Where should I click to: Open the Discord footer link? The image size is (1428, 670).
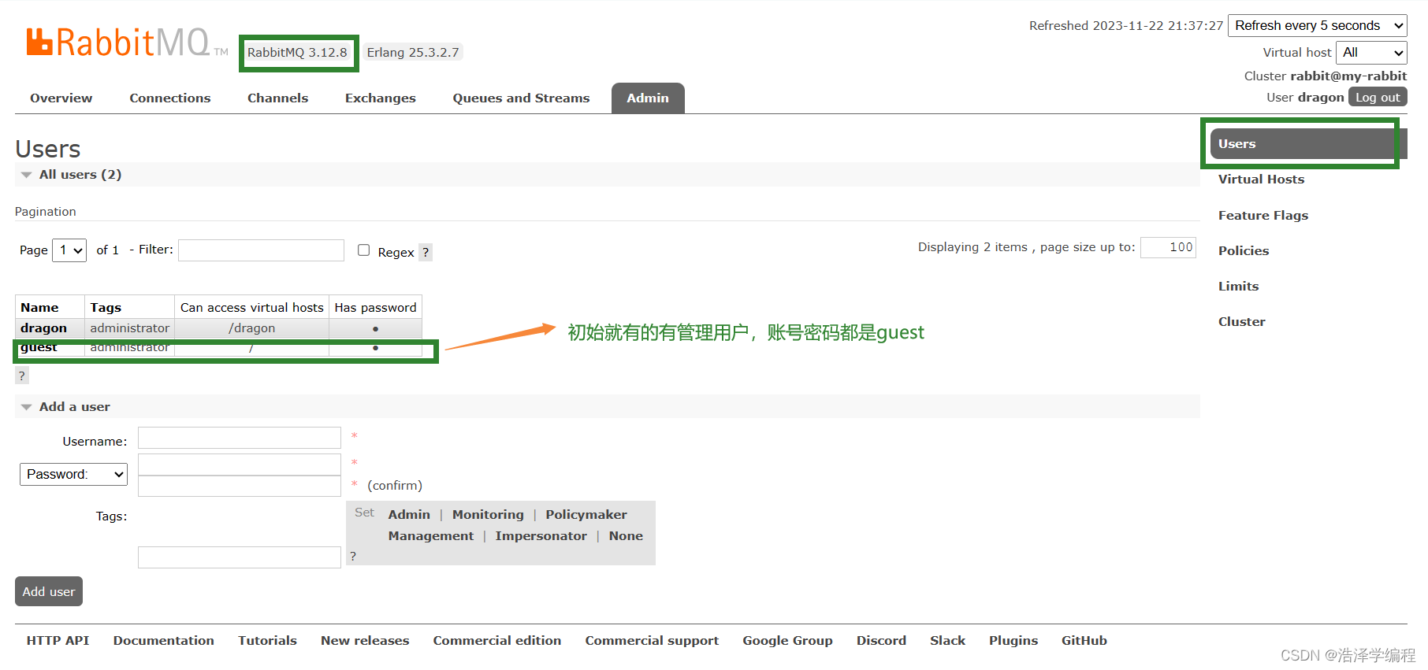tap(881, 641)
